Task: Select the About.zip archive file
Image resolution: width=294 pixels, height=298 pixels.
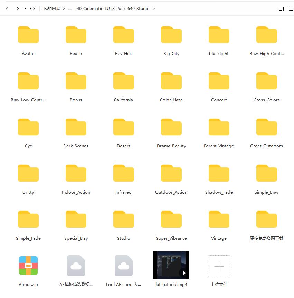Action: (x=28, y=266)
